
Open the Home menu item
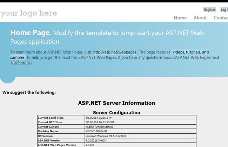pyautogui.click(x=180, y=18)
